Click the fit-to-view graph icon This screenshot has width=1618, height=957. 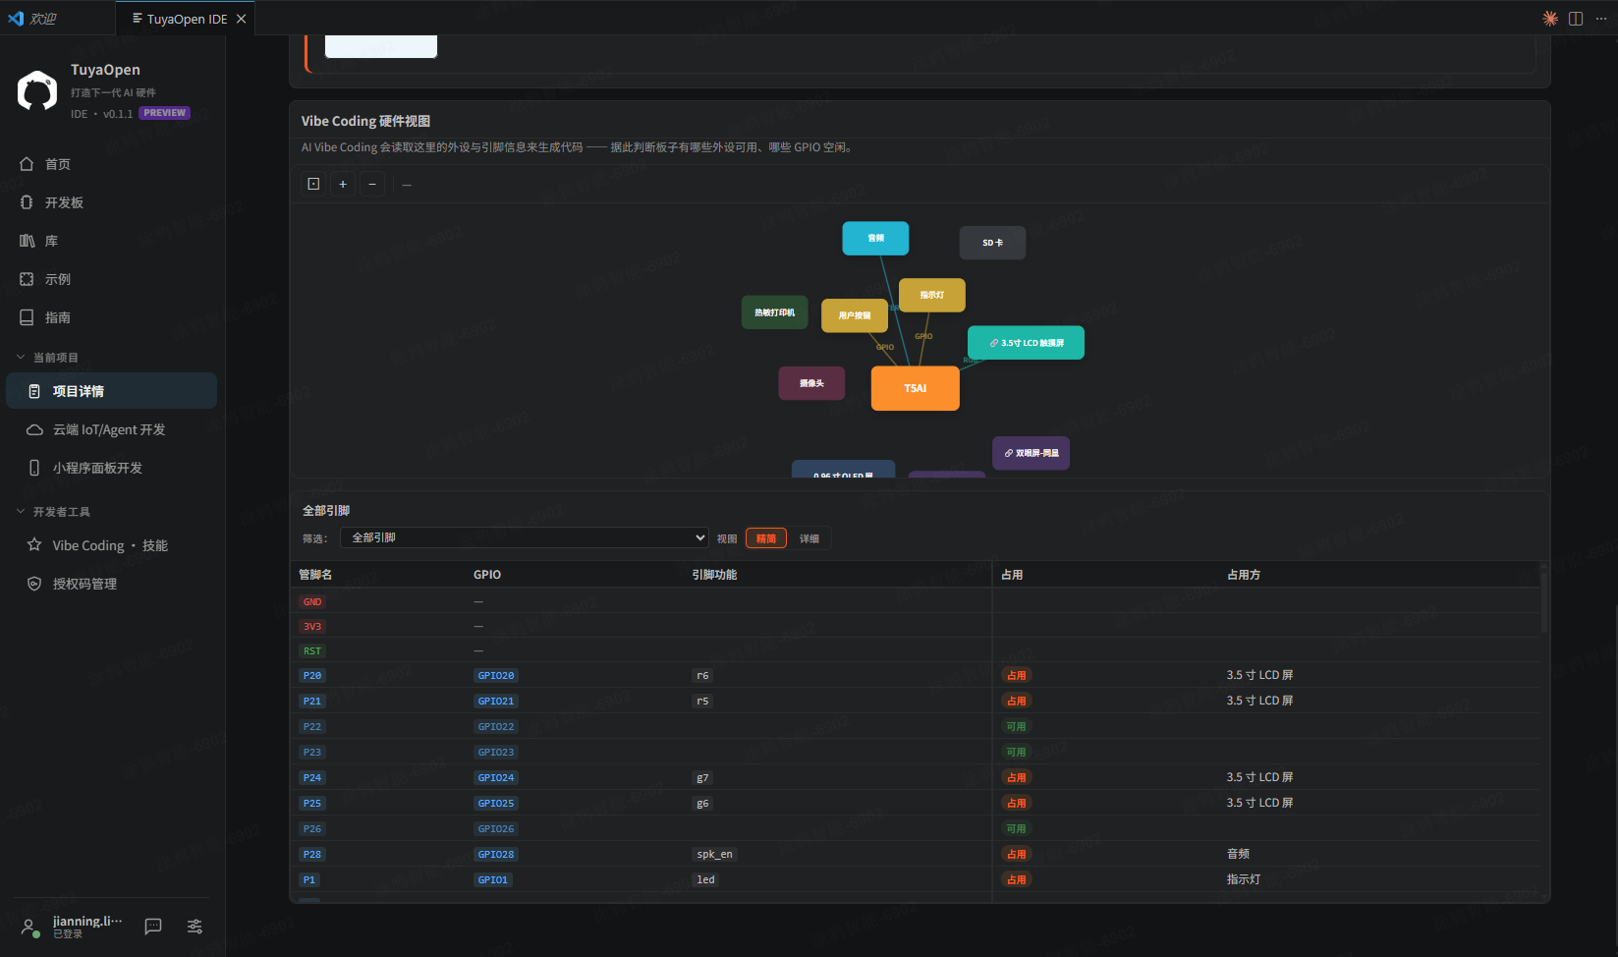[313, 184]
